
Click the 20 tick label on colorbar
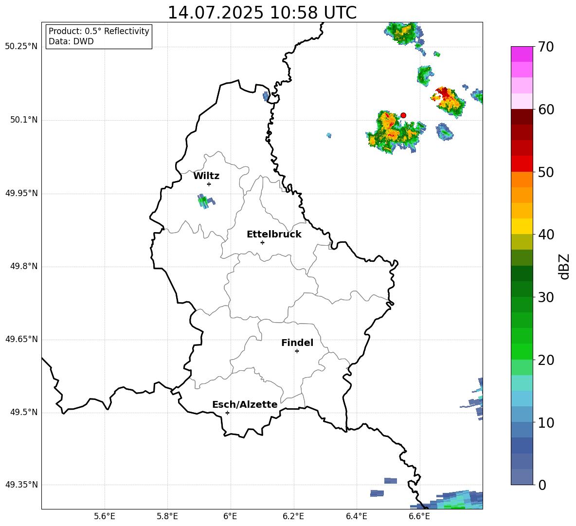click(546, 360)
